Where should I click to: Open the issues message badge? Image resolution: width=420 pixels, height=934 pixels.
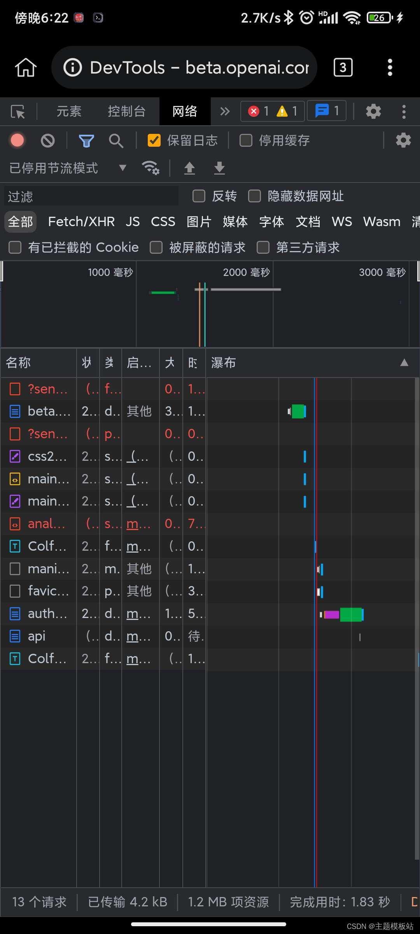(327, 111)
